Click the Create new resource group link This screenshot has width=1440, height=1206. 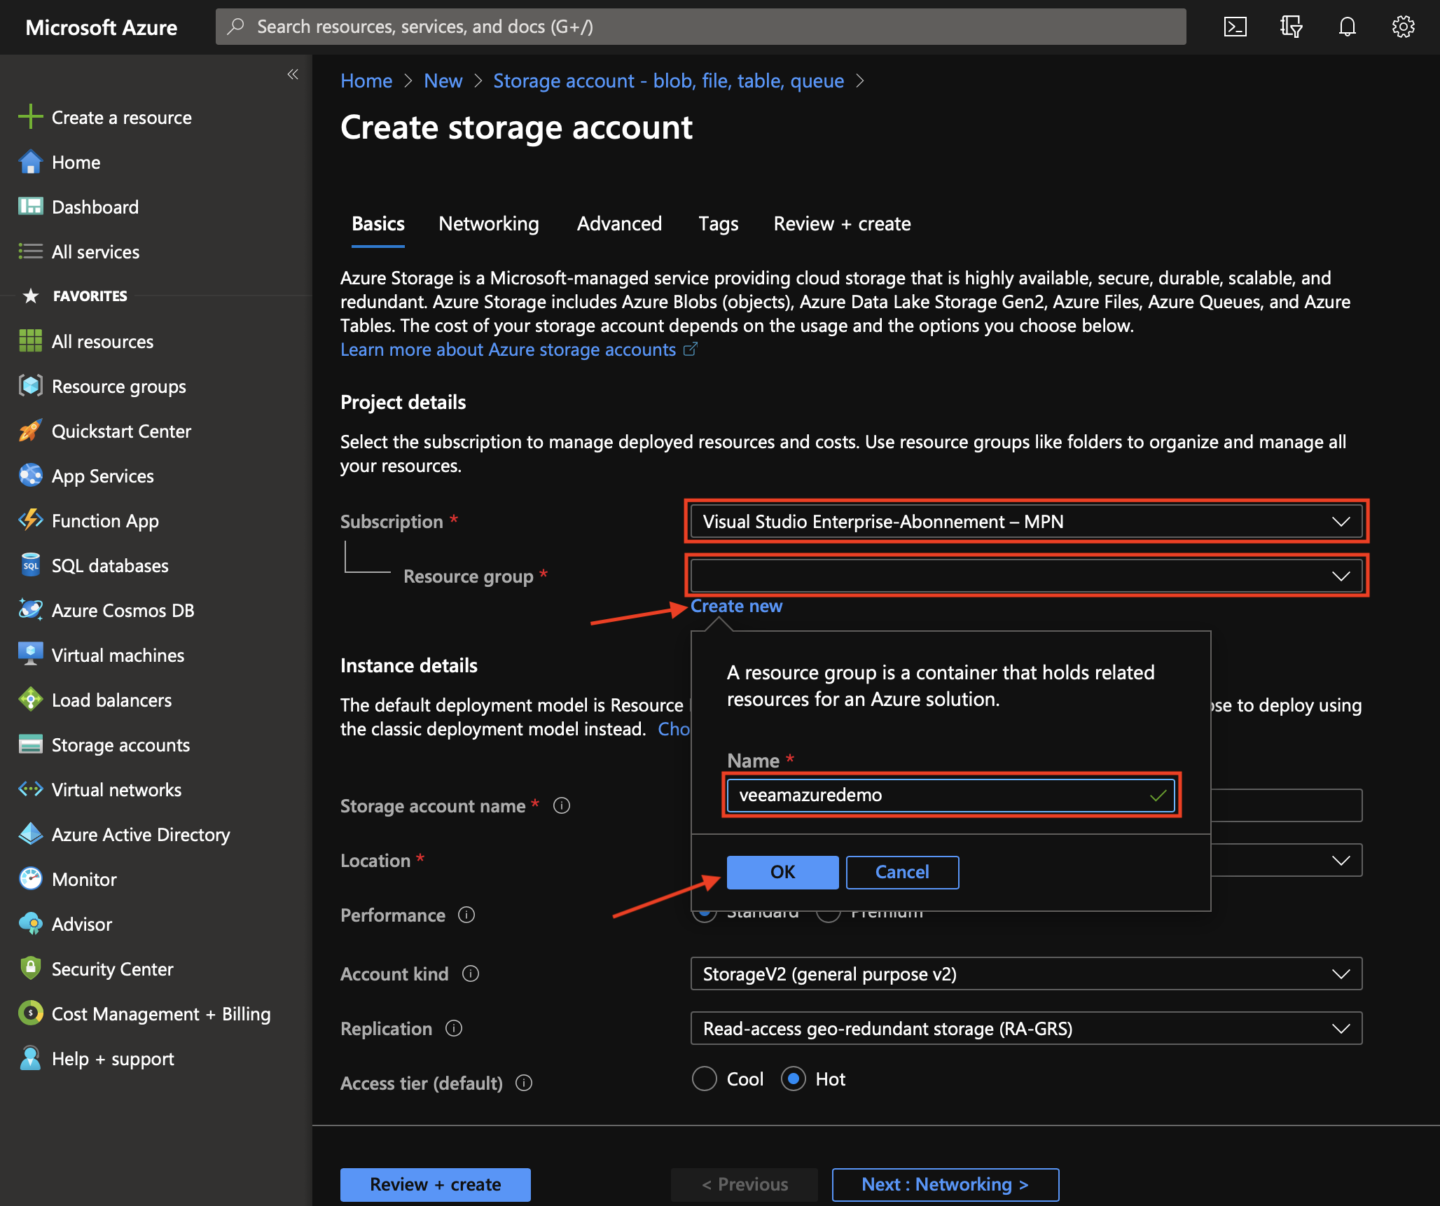736,606
